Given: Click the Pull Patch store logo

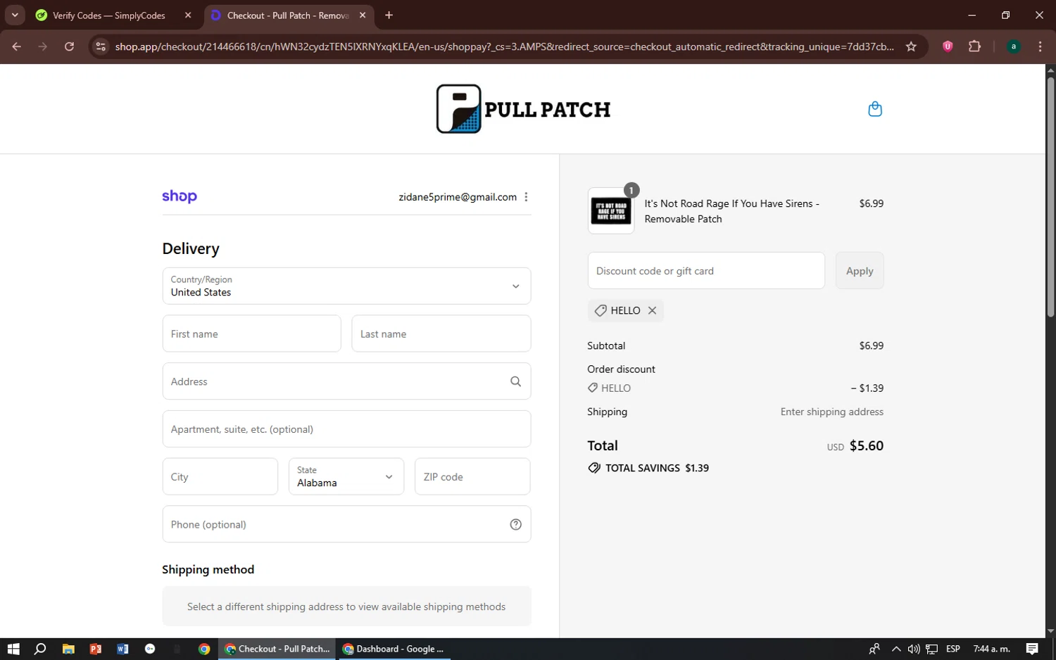Looking at the screenshot, I should (523, 109).
